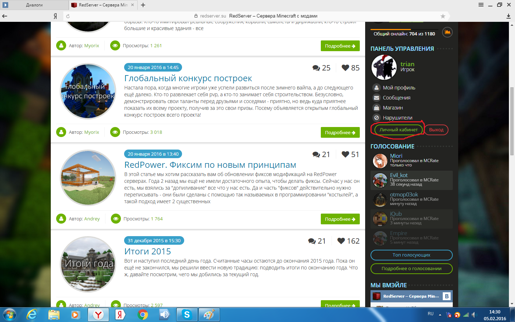This screenshot has width=515, height=322.
Task: Switch to the Диалоги tab
Action: [34, 5]
